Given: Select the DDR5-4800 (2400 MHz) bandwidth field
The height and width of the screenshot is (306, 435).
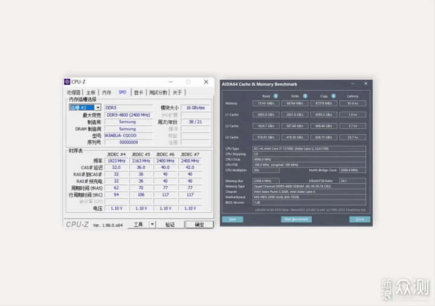Looking at the screenshot, I should coord(129,115).
